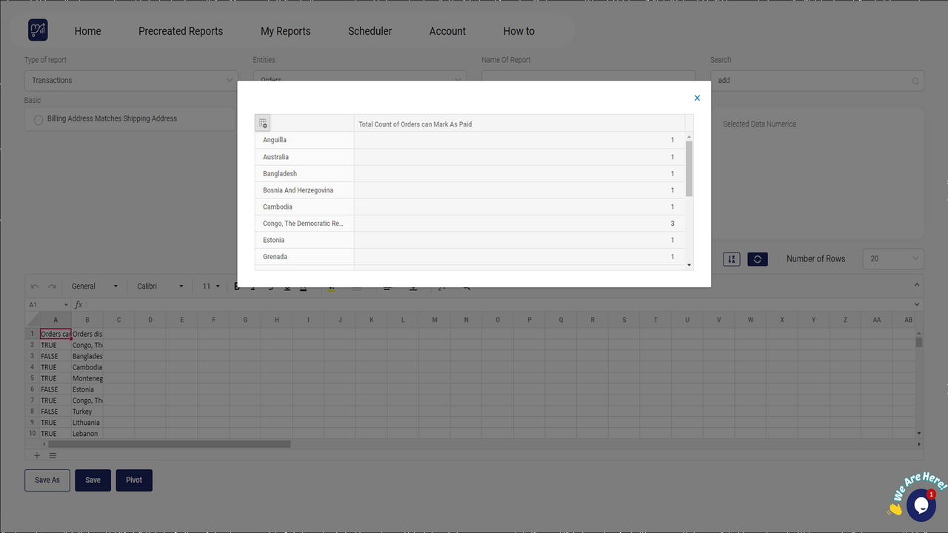Click the fx insert function icon
The image size is (948, 533).
point(79,305)
